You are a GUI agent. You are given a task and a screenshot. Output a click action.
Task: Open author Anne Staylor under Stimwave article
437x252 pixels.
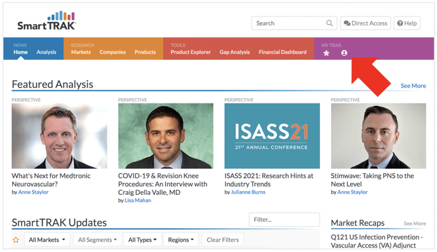click(353, 192)
